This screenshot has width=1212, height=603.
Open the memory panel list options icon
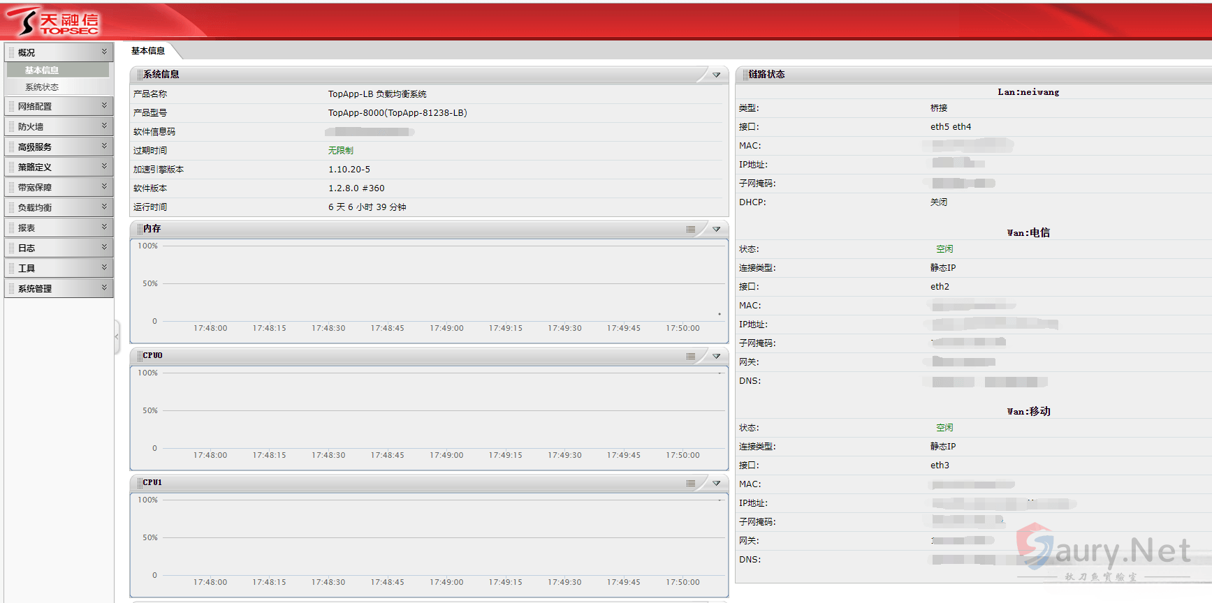point(690,229)
